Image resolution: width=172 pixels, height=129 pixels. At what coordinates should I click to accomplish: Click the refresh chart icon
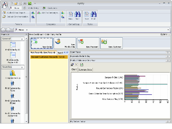tap(82, 65)
